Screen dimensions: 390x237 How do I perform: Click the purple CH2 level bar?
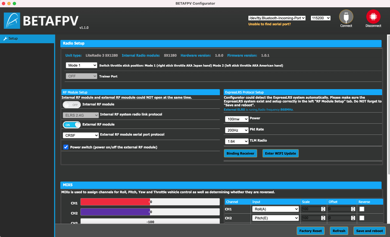(x=115, y=212)
